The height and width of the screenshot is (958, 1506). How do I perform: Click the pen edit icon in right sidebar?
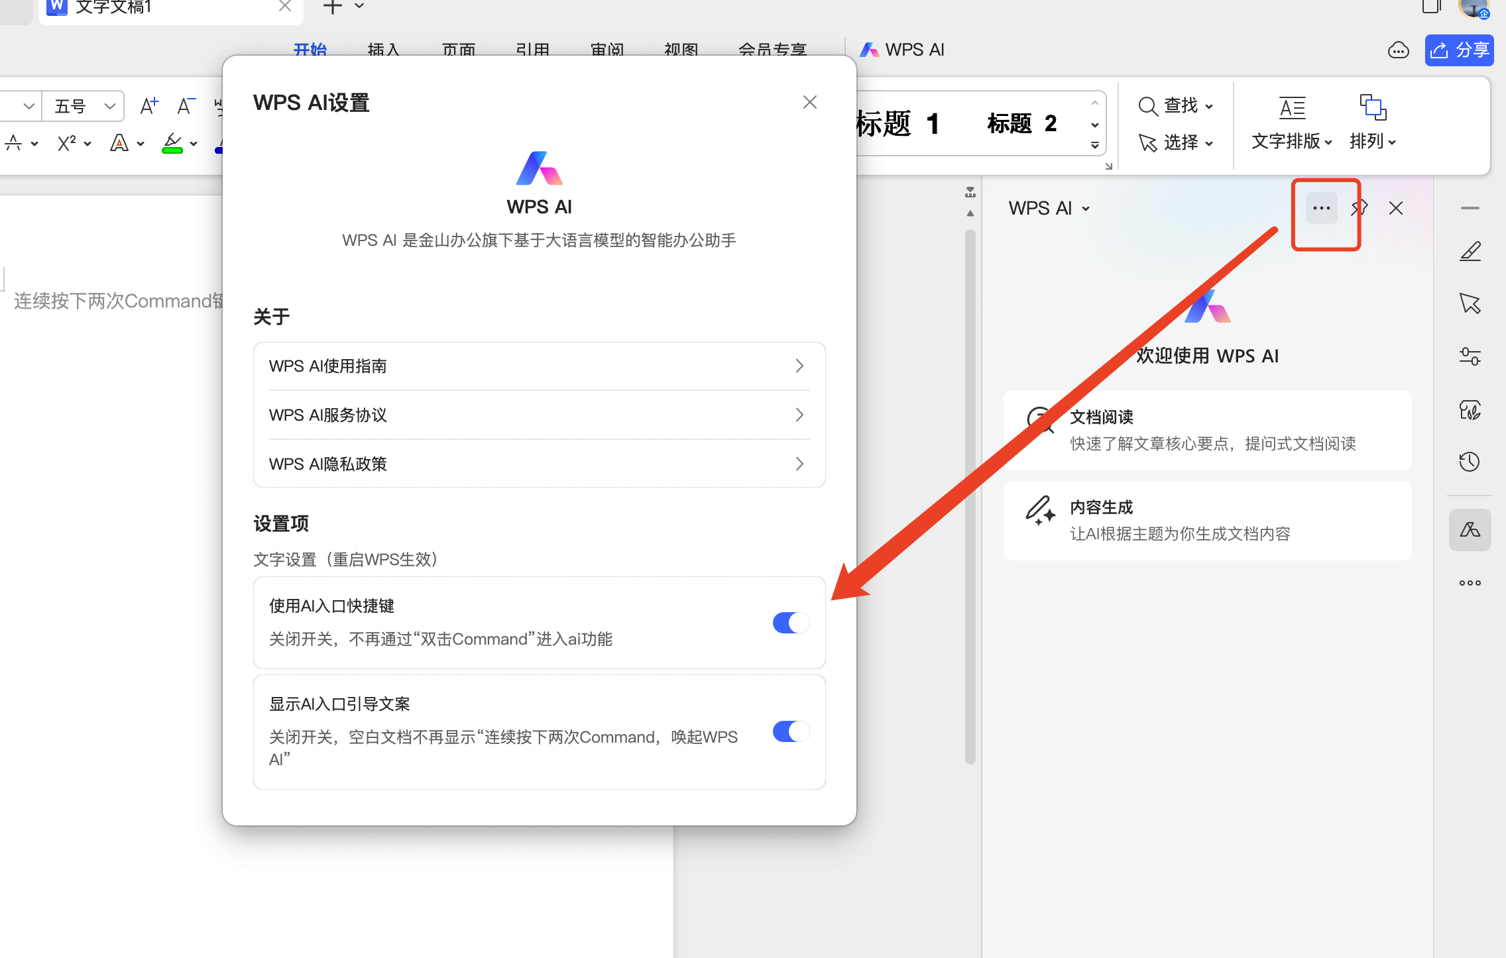[1470, 251]
